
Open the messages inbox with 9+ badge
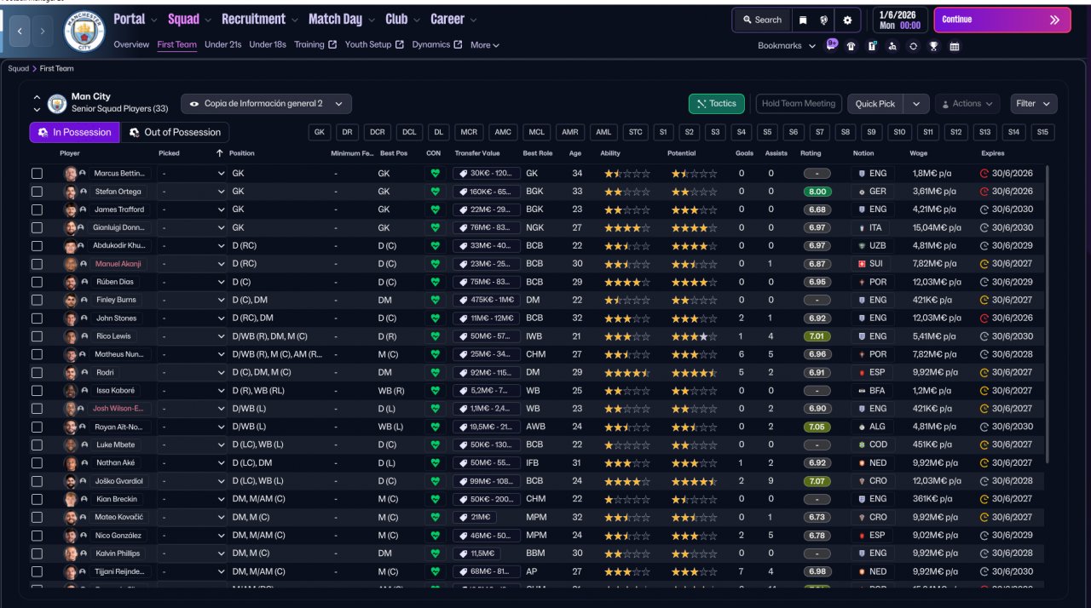coord(831,46)
